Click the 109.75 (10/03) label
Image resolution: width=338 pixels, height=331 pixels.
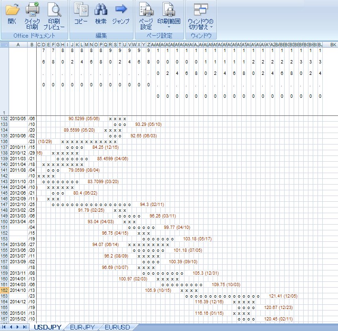coord(226,285)
